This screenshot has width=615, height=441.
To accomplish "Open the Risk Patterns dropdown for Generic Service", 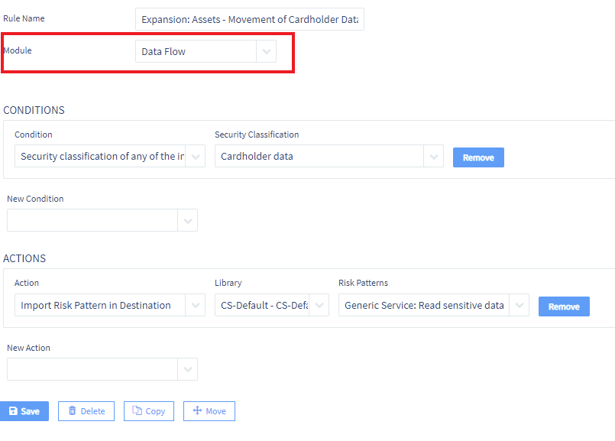I will pos(519,305).
